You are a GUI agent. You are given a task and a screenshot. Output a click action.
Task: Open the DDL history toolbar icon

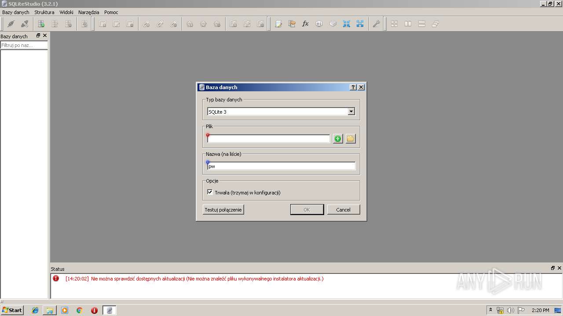coord(292,24)
